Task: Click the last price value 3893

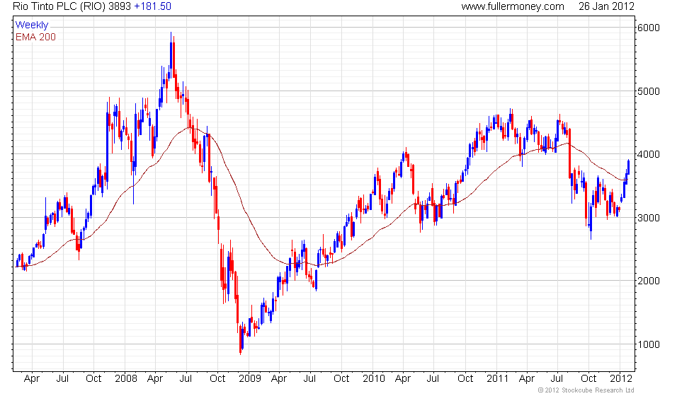Action: click(120, 6)
